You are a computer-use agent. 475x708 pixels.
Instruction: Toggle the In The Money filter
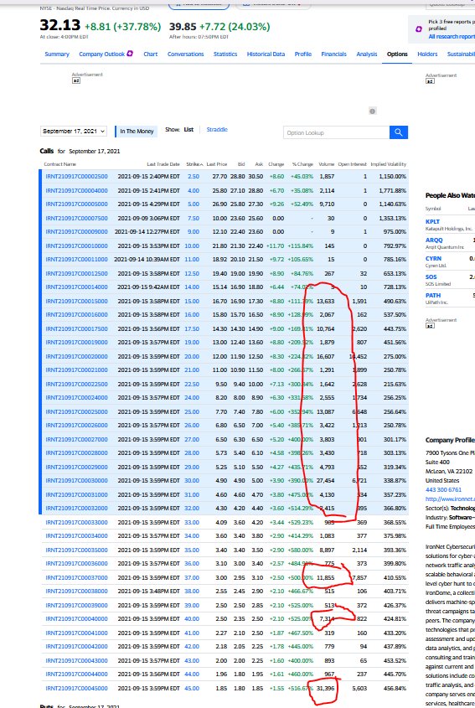(x=137, y=132)
